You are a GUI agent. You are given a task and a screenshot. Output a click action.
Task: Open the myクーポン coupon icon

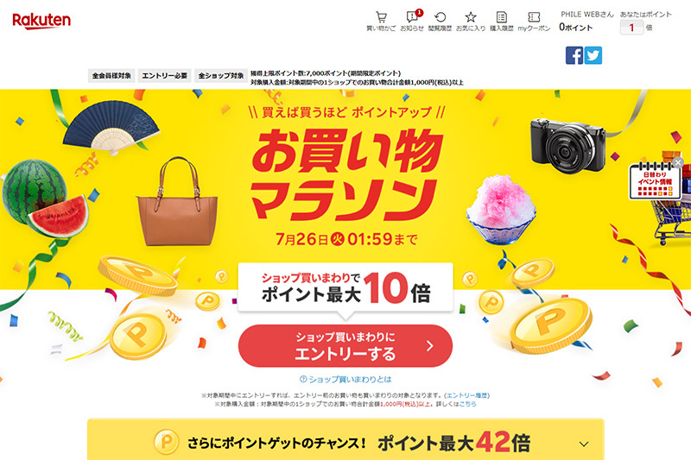(534, 21)
